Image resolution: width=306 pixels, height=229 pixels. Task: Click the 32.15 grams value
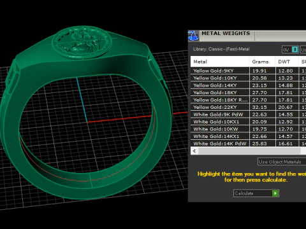259,107
